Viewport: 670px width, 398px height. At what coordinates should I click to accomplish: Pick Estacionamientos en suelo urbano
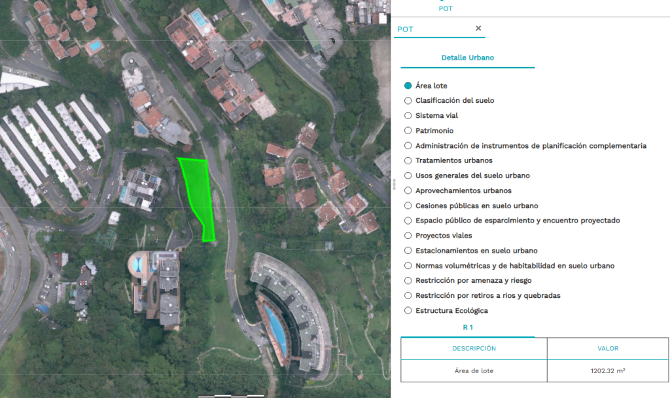tap(408, 251)
